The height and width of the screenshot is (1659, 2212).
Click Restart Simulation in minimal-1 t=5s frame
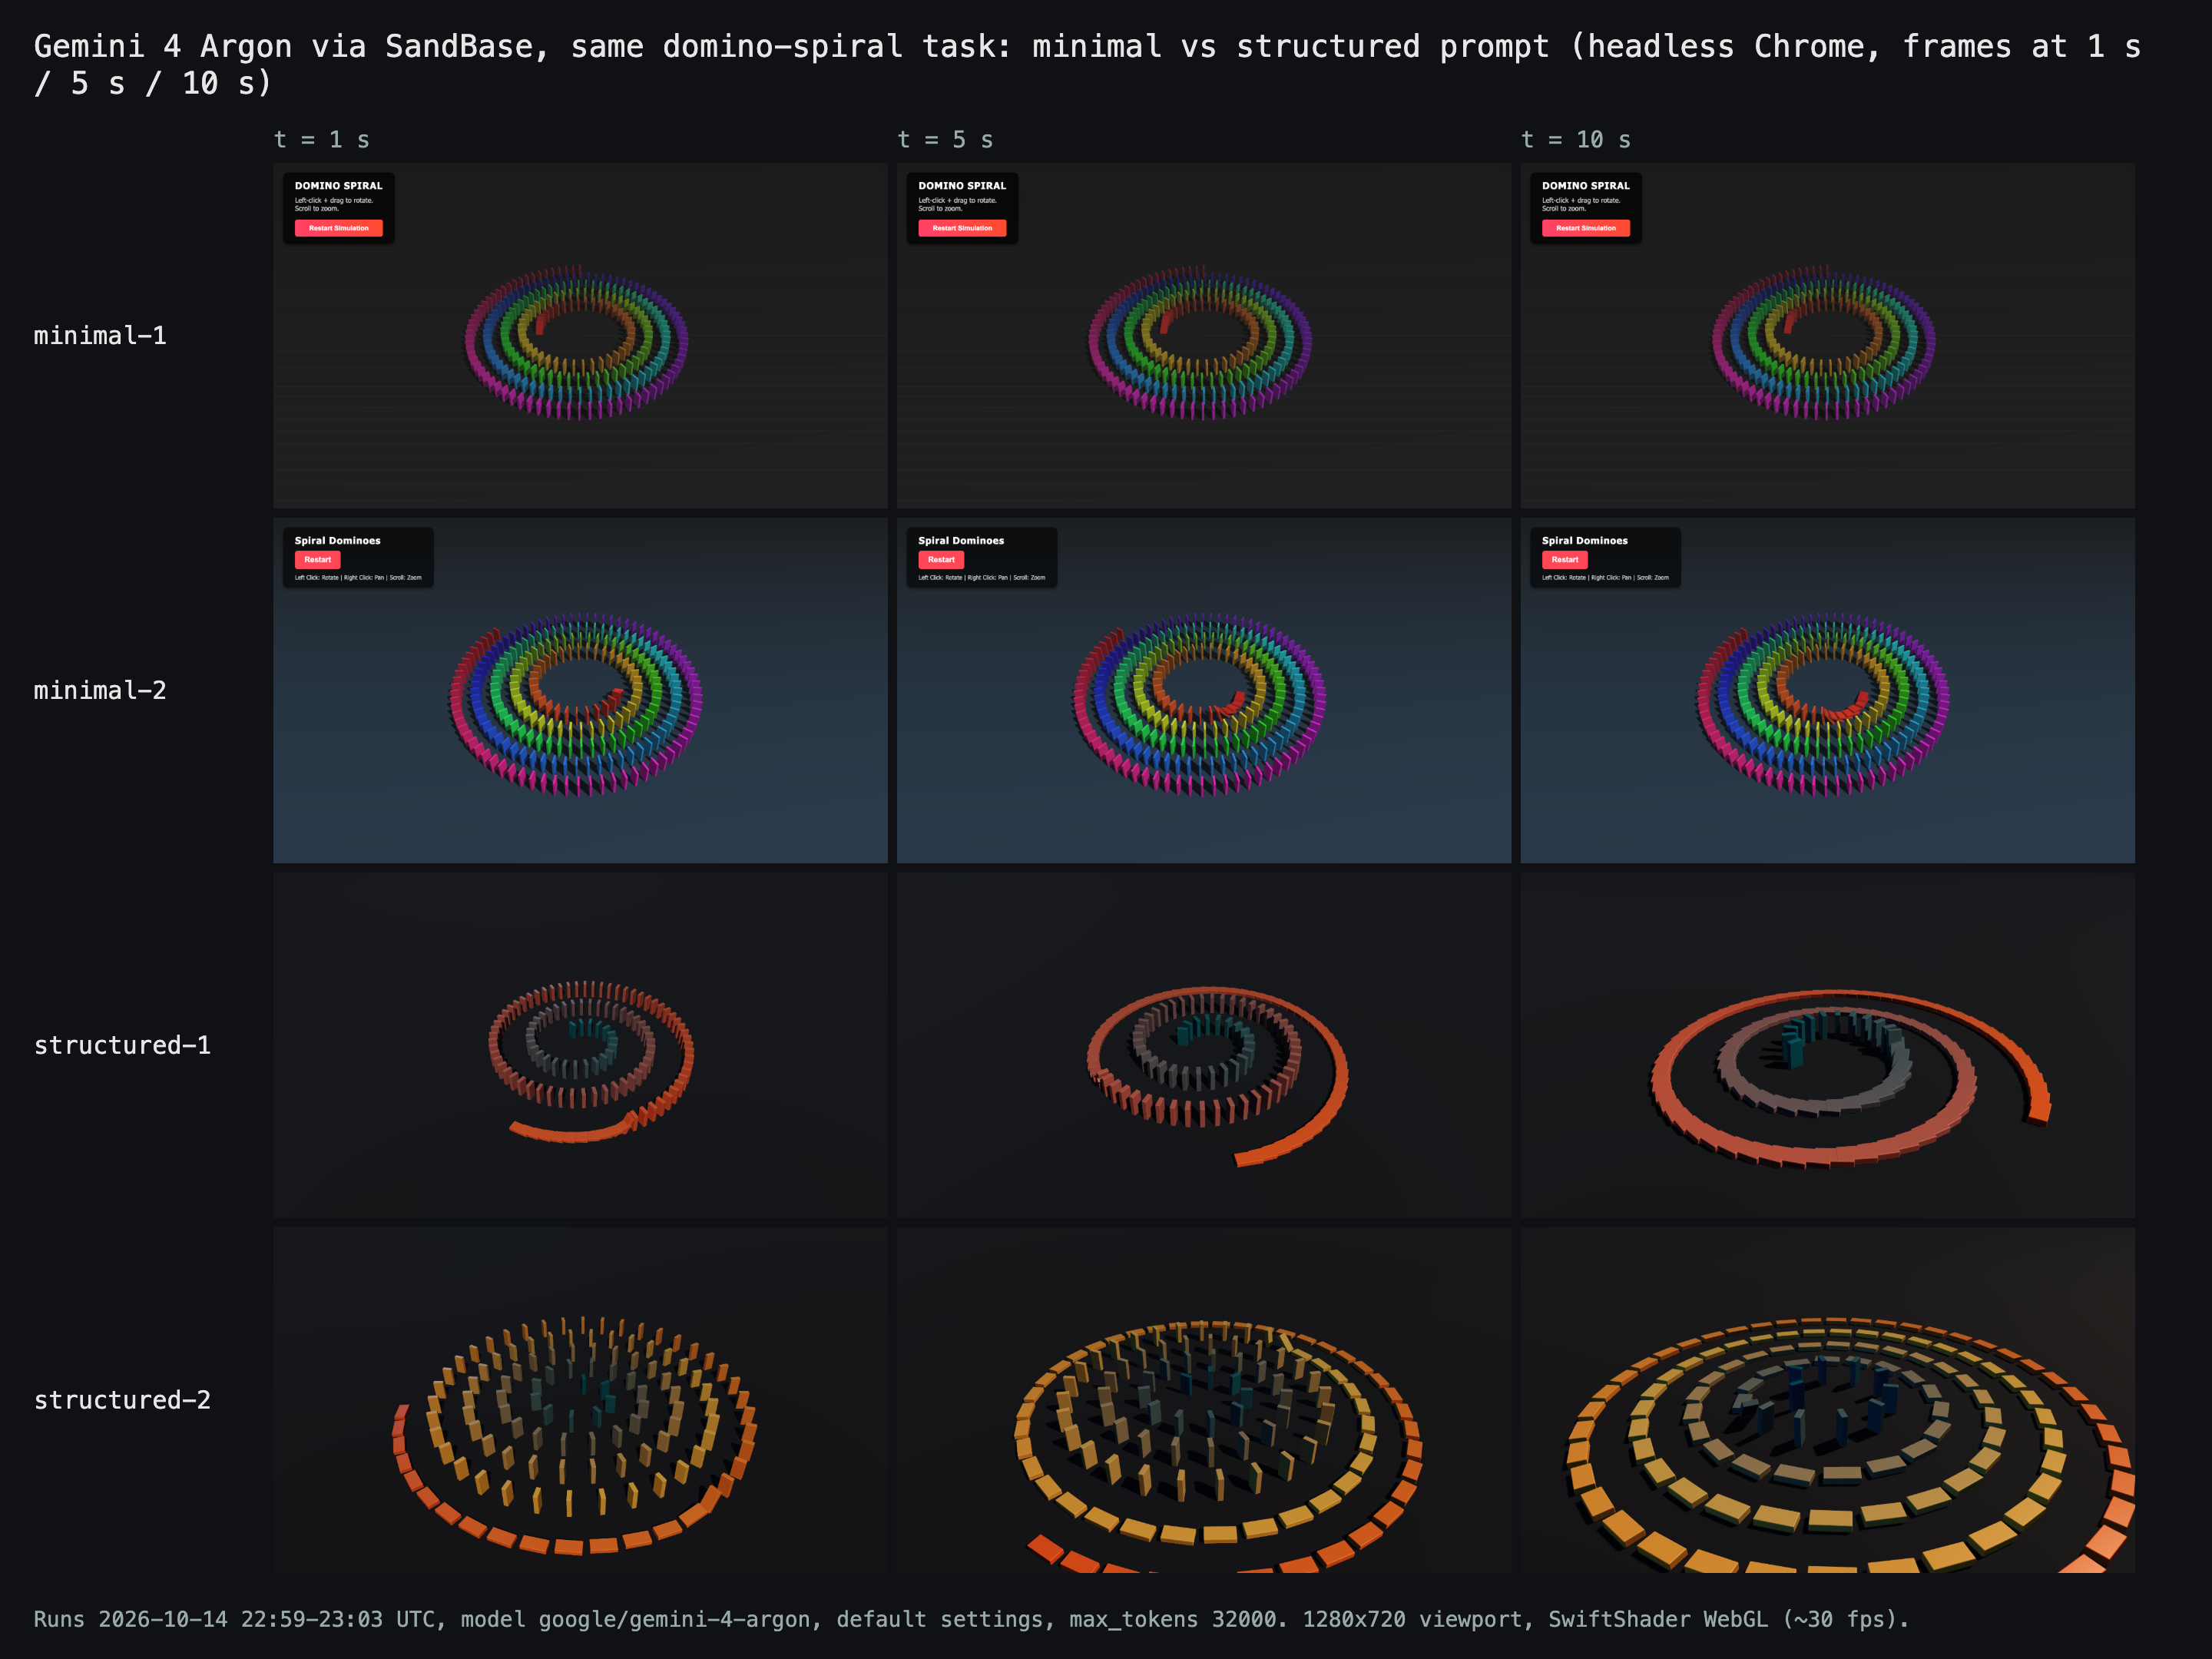point(962,228)
